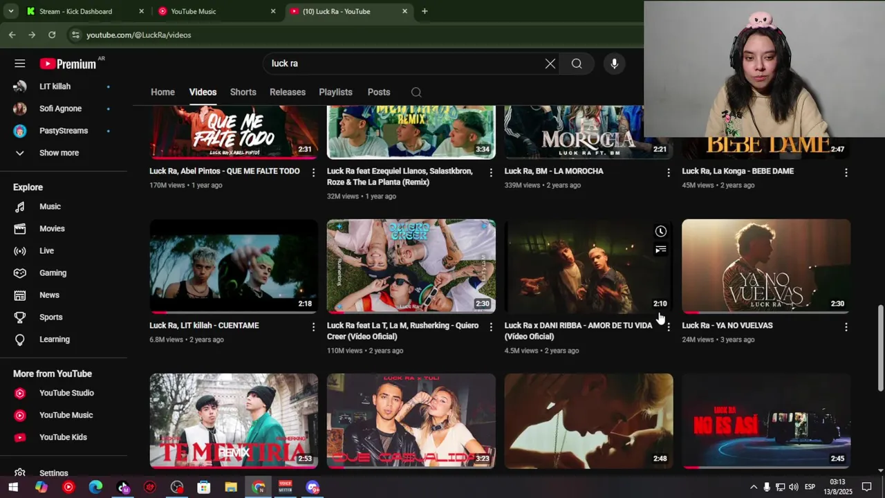The height and width of the screenshot is (498, 885).
Task: Open Microsoft Store from the taskbar
Action: coord(204,487)
